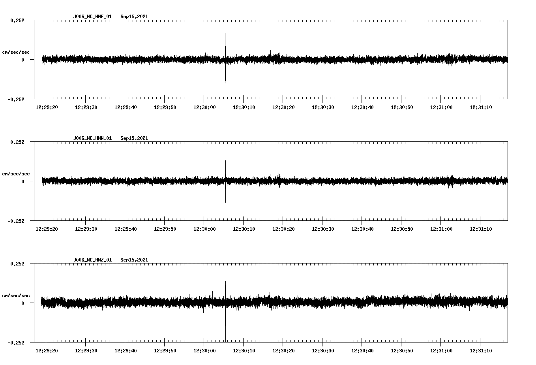The image size is (536, 365).
Task: Click the -0.252 lower limit on HNE plot
Action: pyautogui.click(x=16, y=99)
